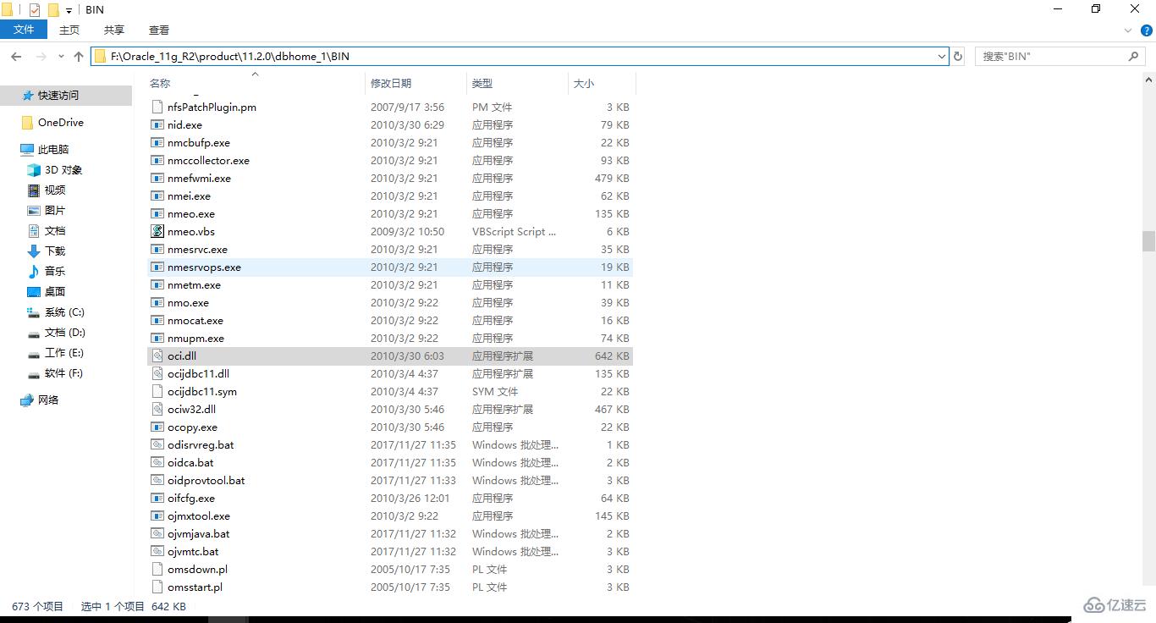The width and height of the screenshot is (1156, 623).
Task: Click the forward navigation arrow
Action: point(41,56)
